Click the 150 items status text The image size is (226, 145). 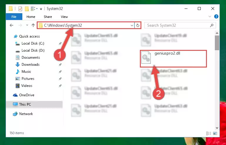[x=17, y=133]
